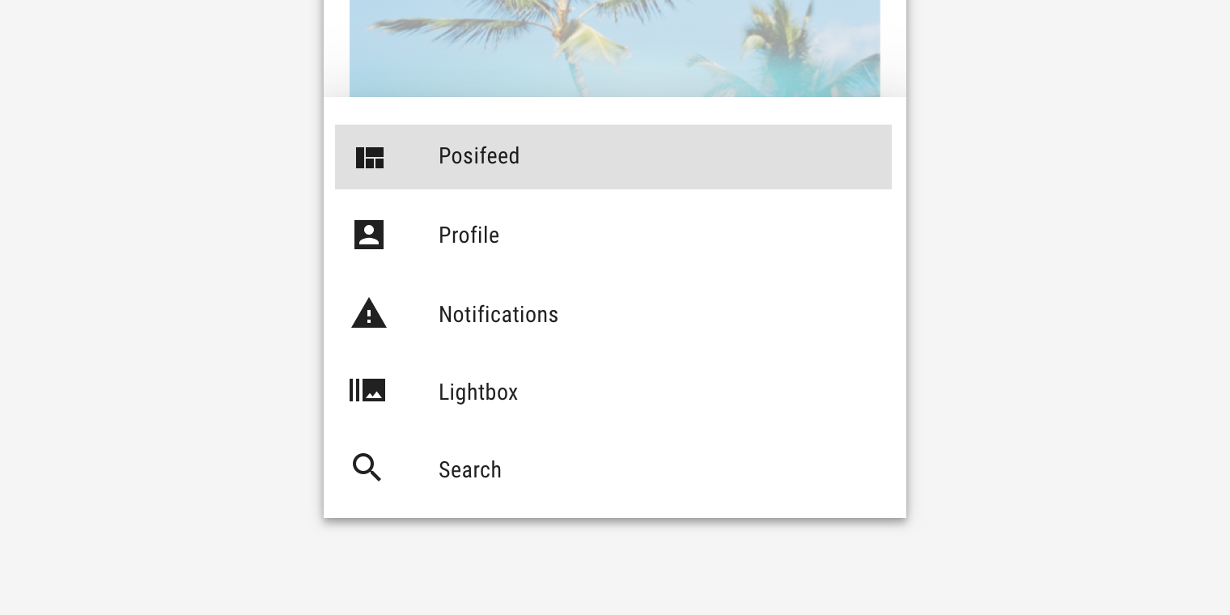Choose the Search label in the list
Image resolution: width=1230 pixels, height=615 pixels.
coord(470,470)
